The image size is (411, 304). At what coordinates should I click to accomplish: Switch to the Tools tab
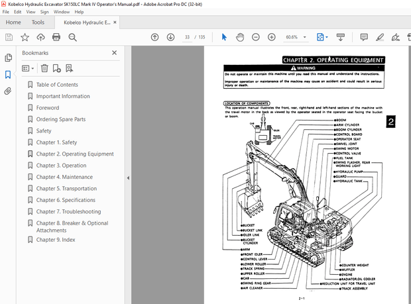(x=38, y=23)
